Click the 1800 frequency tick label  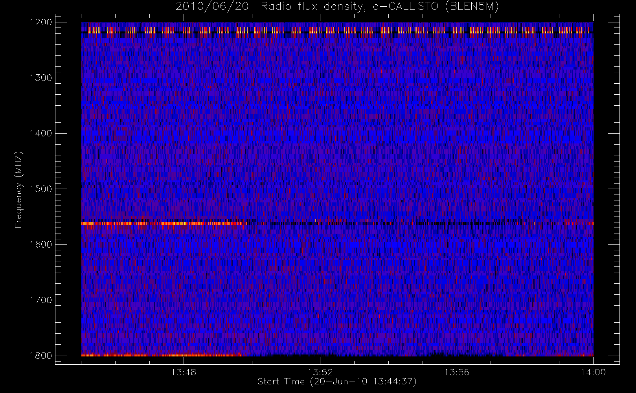coord(40,356)
